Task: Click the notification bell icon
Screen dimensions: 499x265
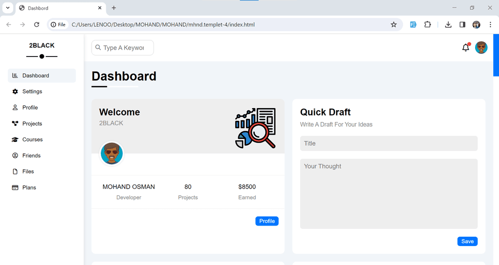Action: (x=465, y=47)
